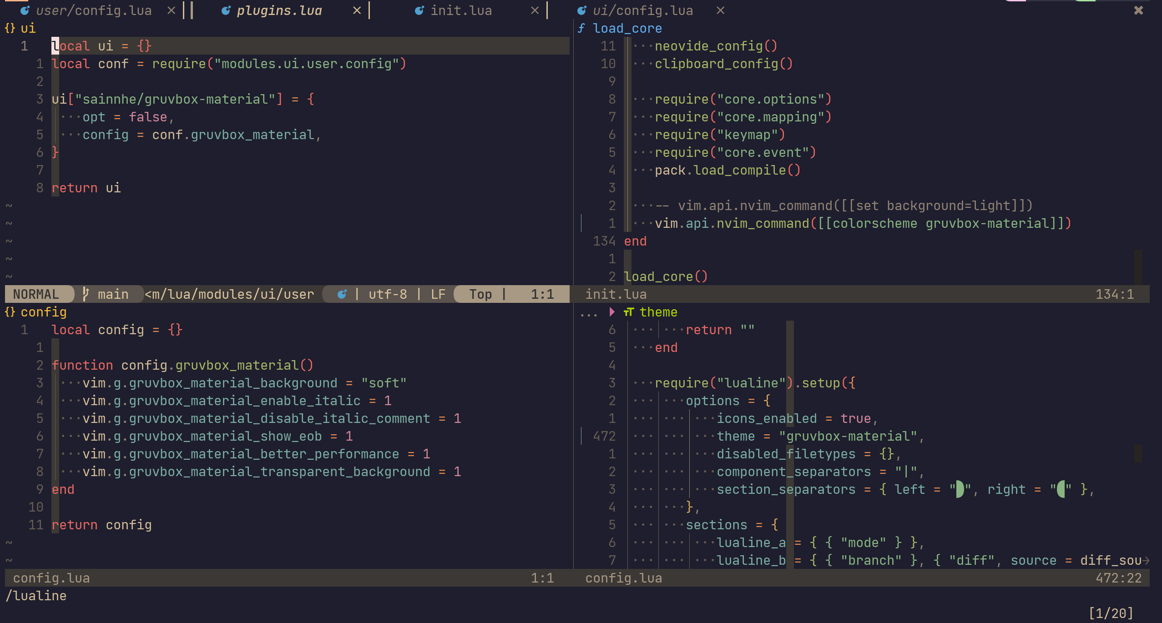The image size is (1162, 623).
Task: Click the utf-8 encoding indicator
Action: click(388, 294)
